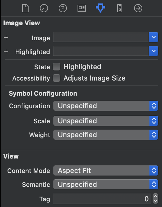Click the plus next to Highlighted field
The height and width of the screenshot is (207, 162).
point(6,51)
